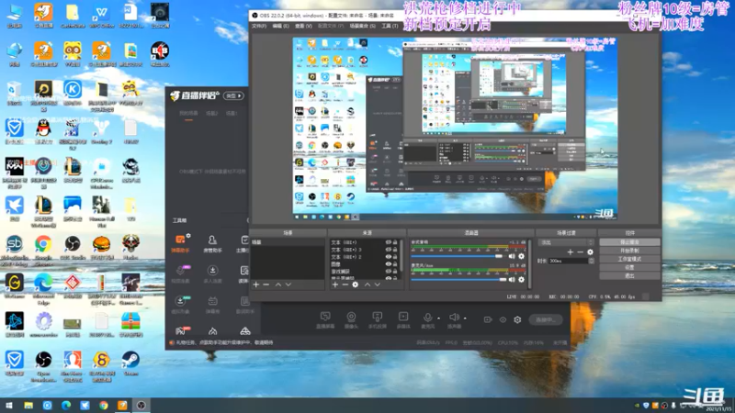The image size is (735, 413).
Task: Toggle lock on 文本 (GDI+) source
Action: pyautogui.click(x=395, y=242)
